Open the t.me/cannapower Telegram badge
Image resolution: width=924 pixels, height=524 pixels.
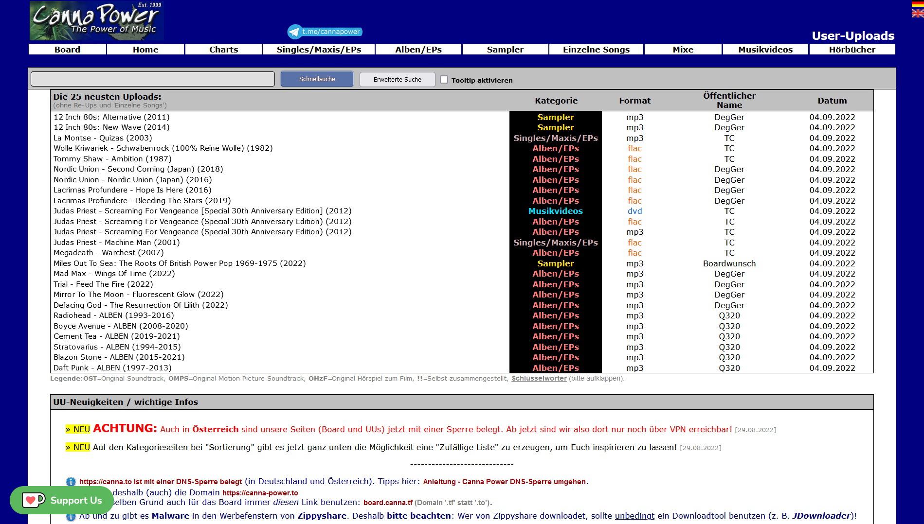coord(325,32)
